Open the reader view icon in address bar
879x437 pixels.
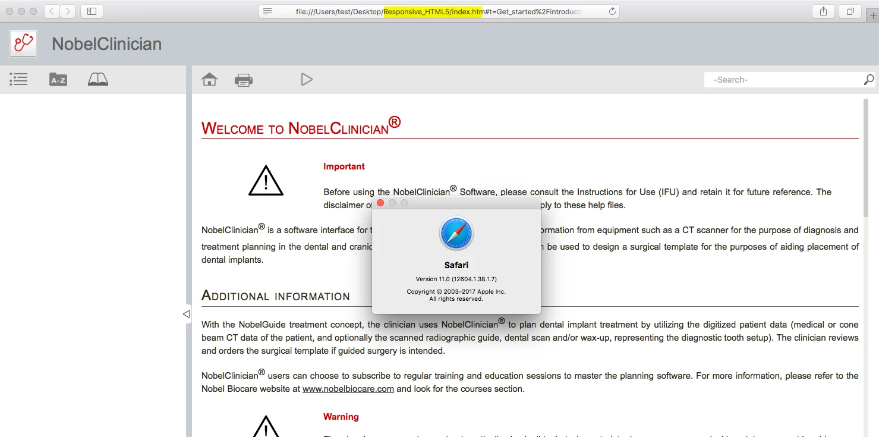point(267,11)
